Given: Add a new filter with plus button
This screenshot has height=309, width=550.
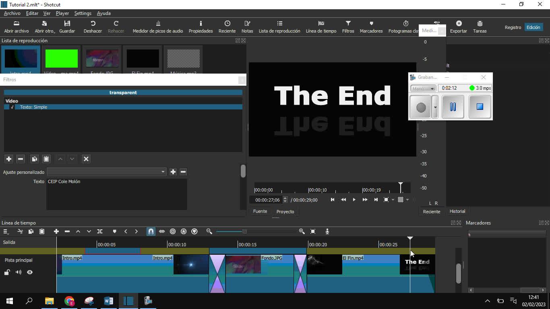Looking at the screenshot, I should click(x=9, y=159).
